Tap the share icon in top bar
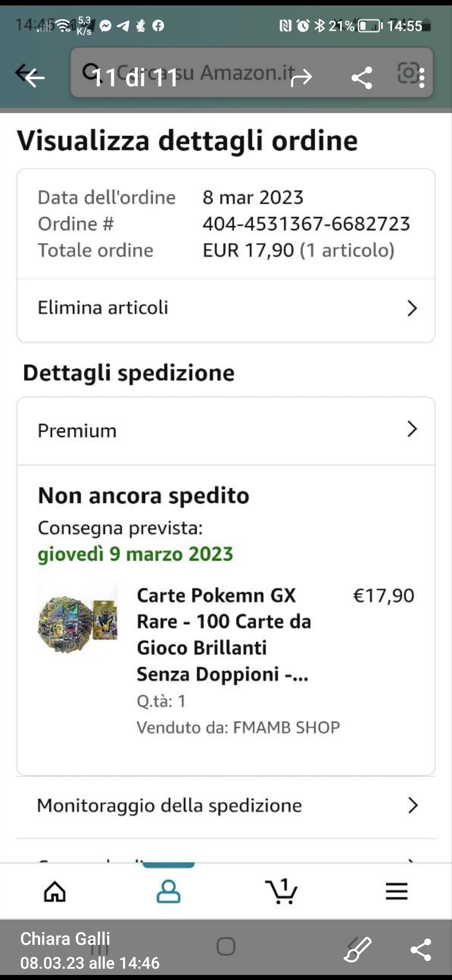 [362, 77]
